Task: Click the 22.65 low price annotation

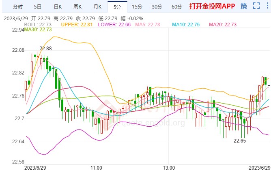Action: click(x=240, y=141)
